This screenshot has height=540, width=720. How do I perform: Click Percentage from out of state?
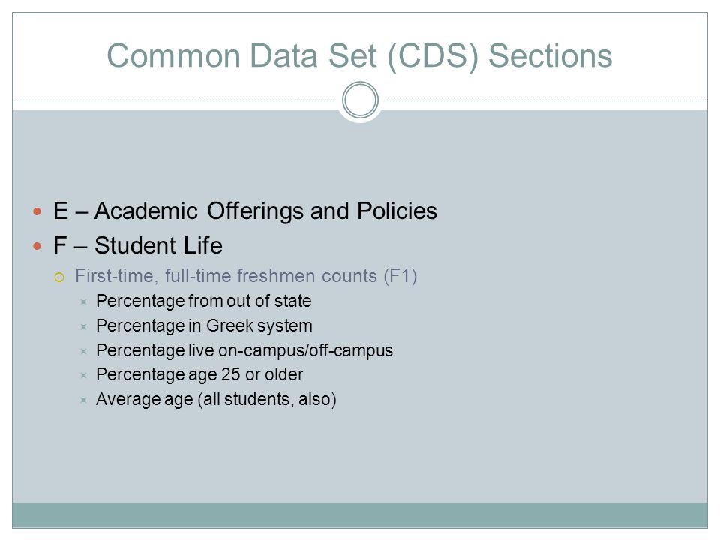click(x=204, y=301)
